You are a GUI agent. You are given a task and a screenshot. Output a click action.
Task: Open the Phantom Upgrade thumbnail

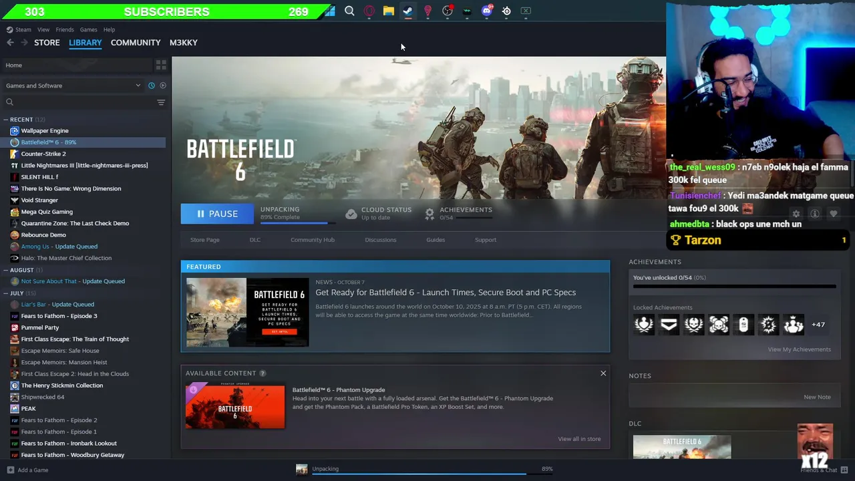(x=235, y=407)
